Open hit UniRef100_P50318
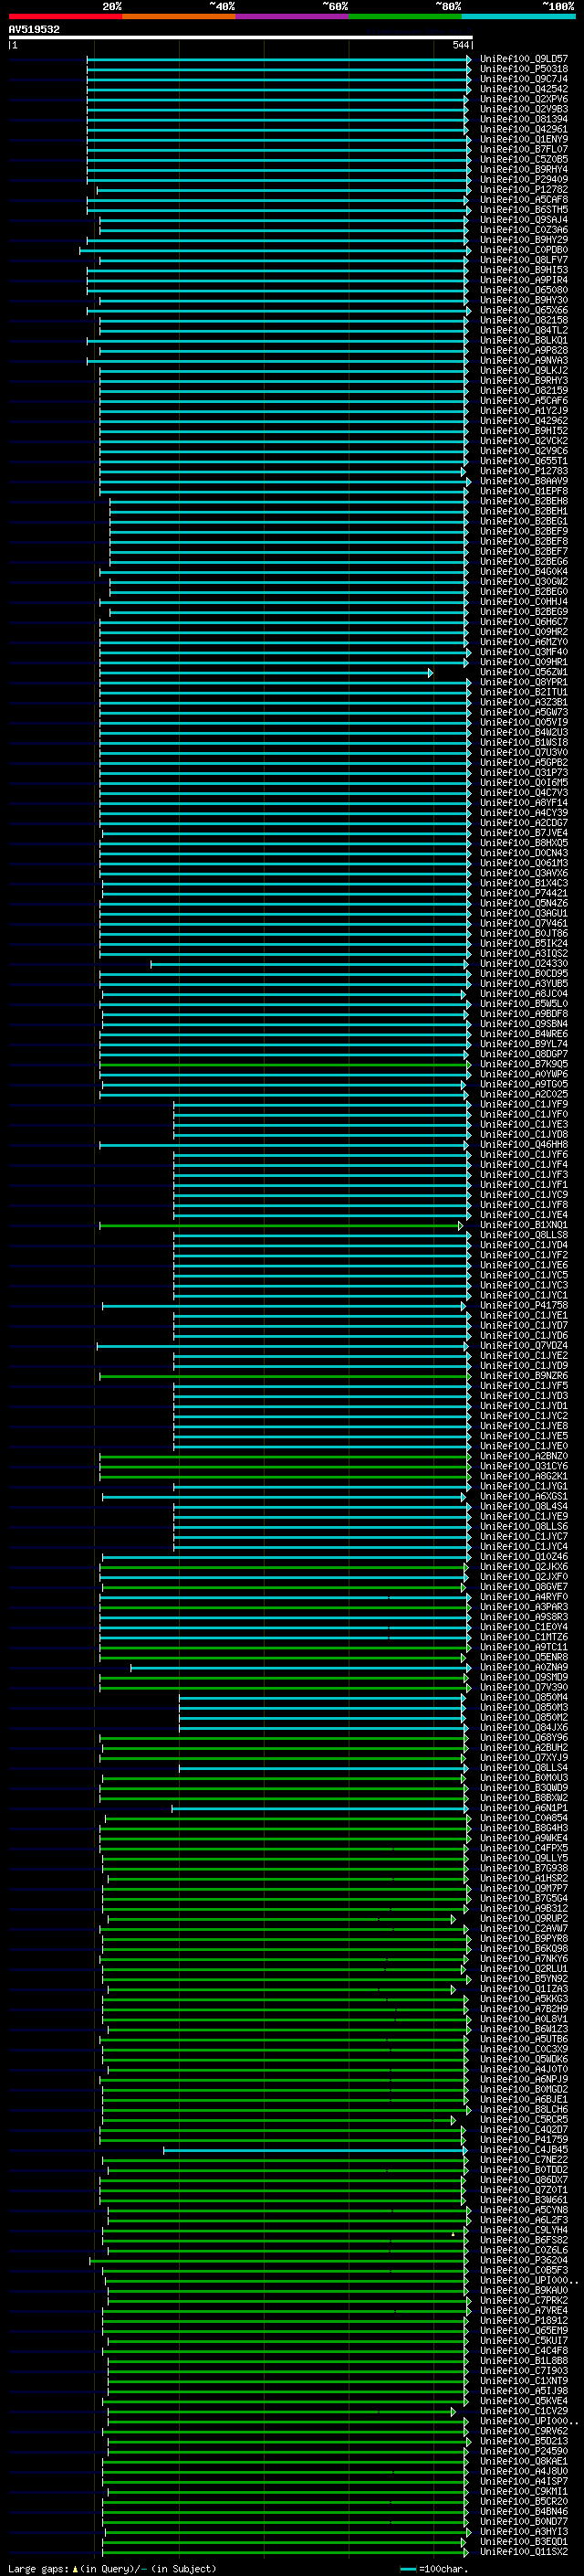Screen dimensions: 584x2576 [x=523, y=69]
